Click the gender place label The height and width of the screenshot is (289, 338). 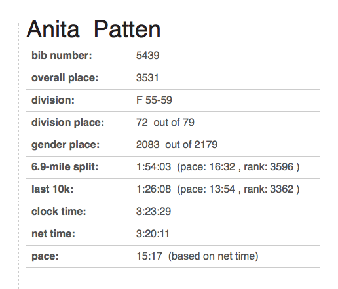(66, 145)
